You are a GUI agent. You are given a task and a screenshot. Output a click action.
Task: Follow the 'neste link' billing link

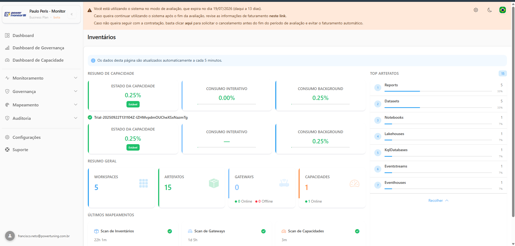(x=277, y=16)
